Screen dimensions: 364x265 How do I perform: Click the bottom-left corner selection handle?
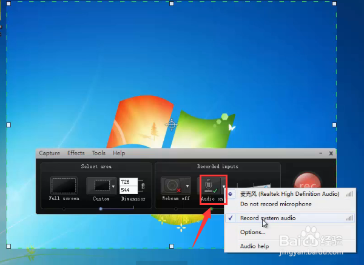(8, 246)
